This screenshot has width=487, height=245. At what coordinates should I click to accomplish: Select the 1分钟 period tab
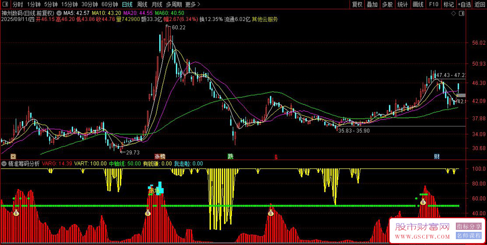click(x=34, y=4)
